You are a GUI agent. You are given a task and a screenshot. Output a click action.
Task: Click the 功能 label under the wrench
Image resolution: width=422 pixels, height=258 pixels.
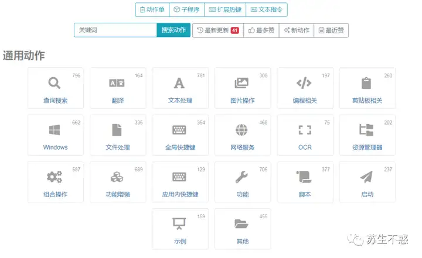[243, 194]
